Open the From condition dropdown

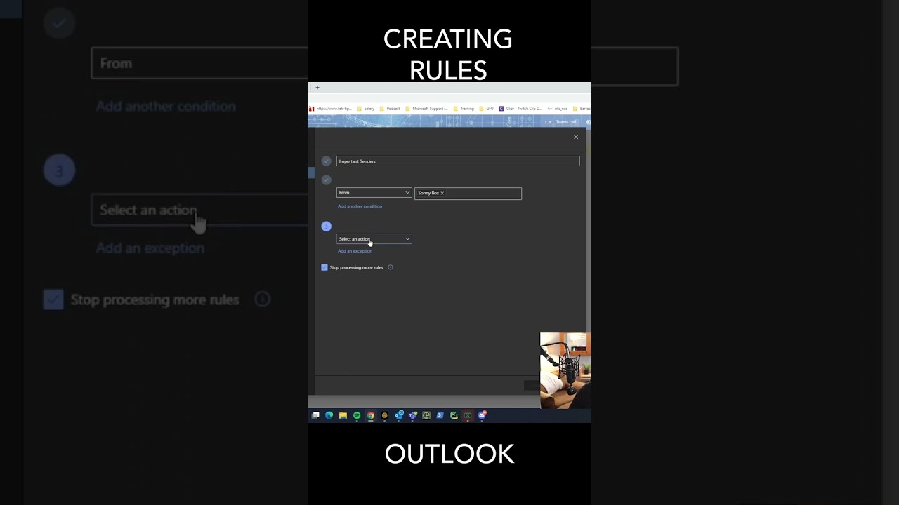[374, 193]
